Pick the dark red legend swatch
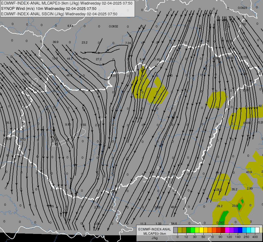This screenshot has width=263, height=242. pos(223,230)
